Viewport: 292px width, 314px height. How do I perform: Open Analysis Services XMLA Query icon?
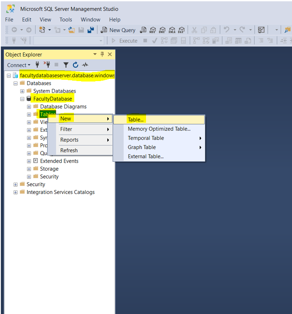pyautogui.click(x=172, y=30)
